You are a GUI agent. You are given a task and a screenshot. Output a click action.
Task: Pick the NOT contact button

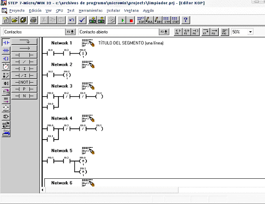click(x=24, y=82)
